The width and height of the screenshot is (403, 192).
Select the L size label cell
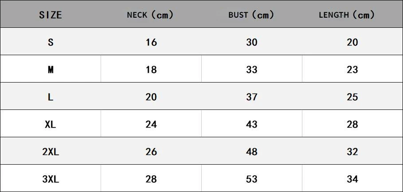(x=51, y=97)
